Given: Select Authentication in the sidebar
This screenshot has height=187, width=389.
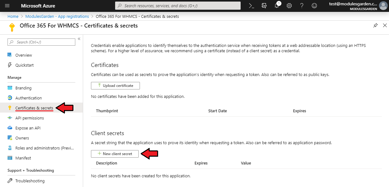Looking at the screenshot, I should click(x=28, y=98).
